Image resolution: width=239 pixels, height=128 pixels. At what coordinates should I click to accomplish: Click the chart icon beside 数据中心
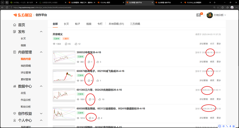pyautogui.click(x=14, y=86)
